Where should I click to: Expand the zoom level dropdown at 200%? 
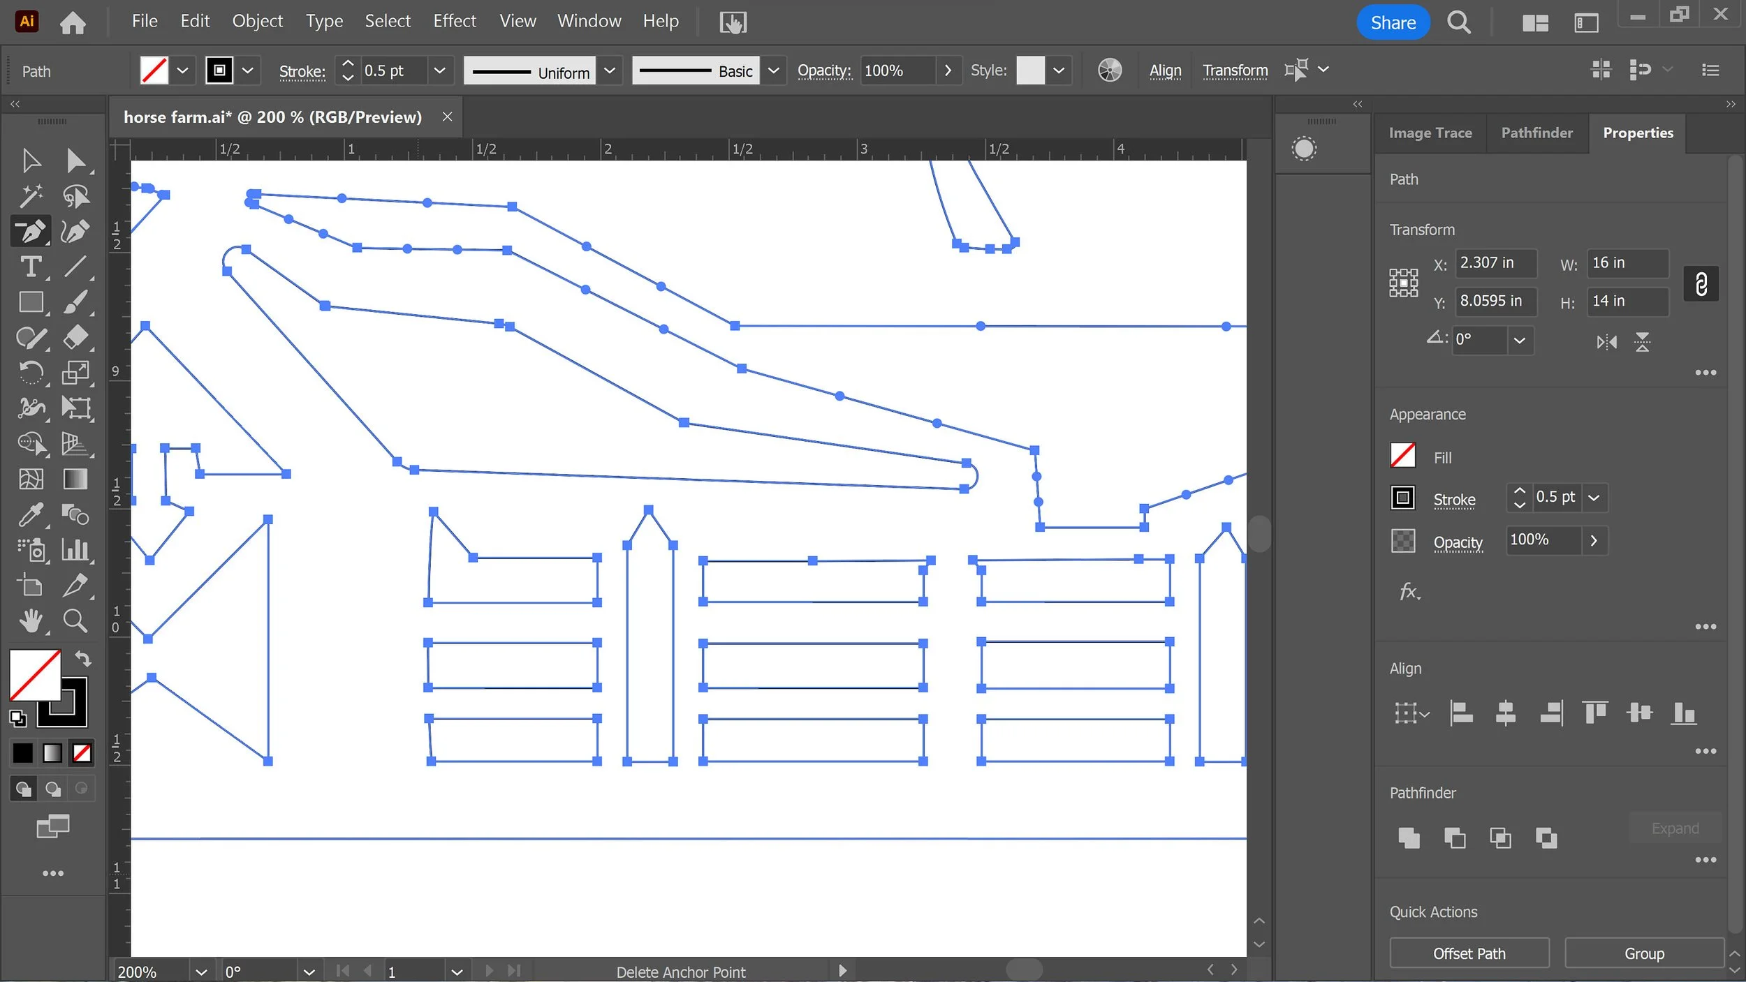click(x=201, y=972)
